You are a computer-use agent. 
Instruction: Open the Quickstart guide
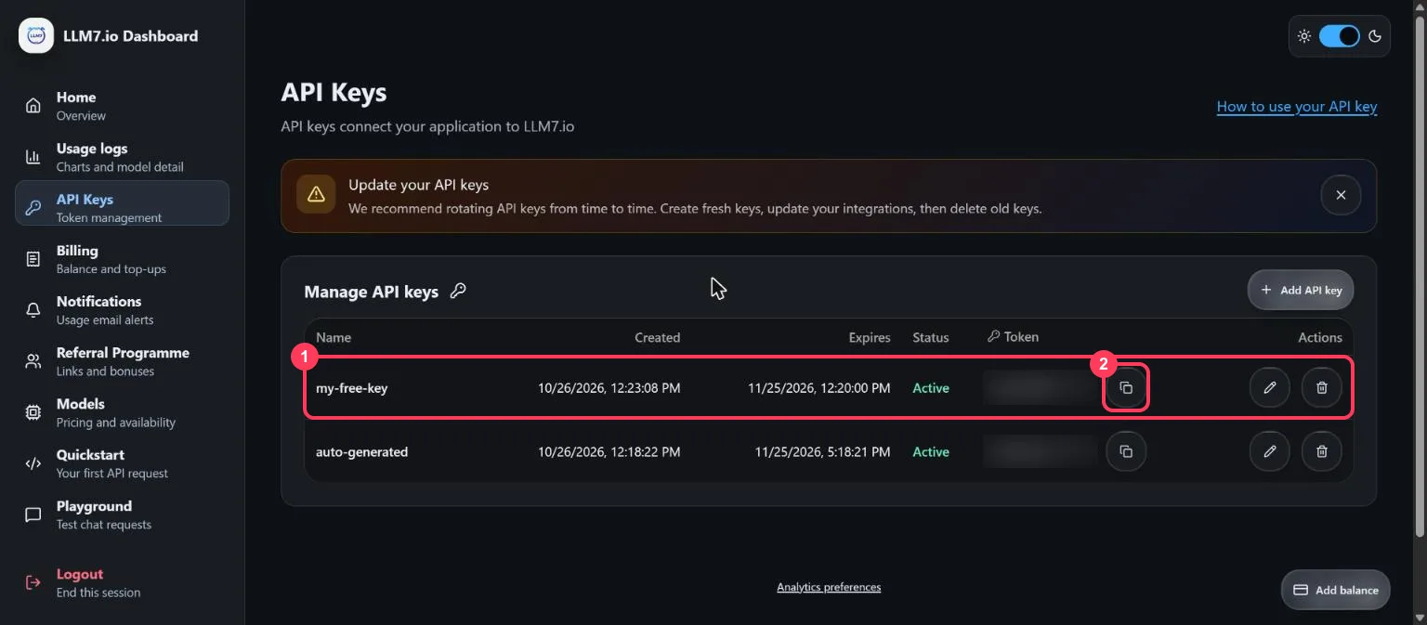122,463
